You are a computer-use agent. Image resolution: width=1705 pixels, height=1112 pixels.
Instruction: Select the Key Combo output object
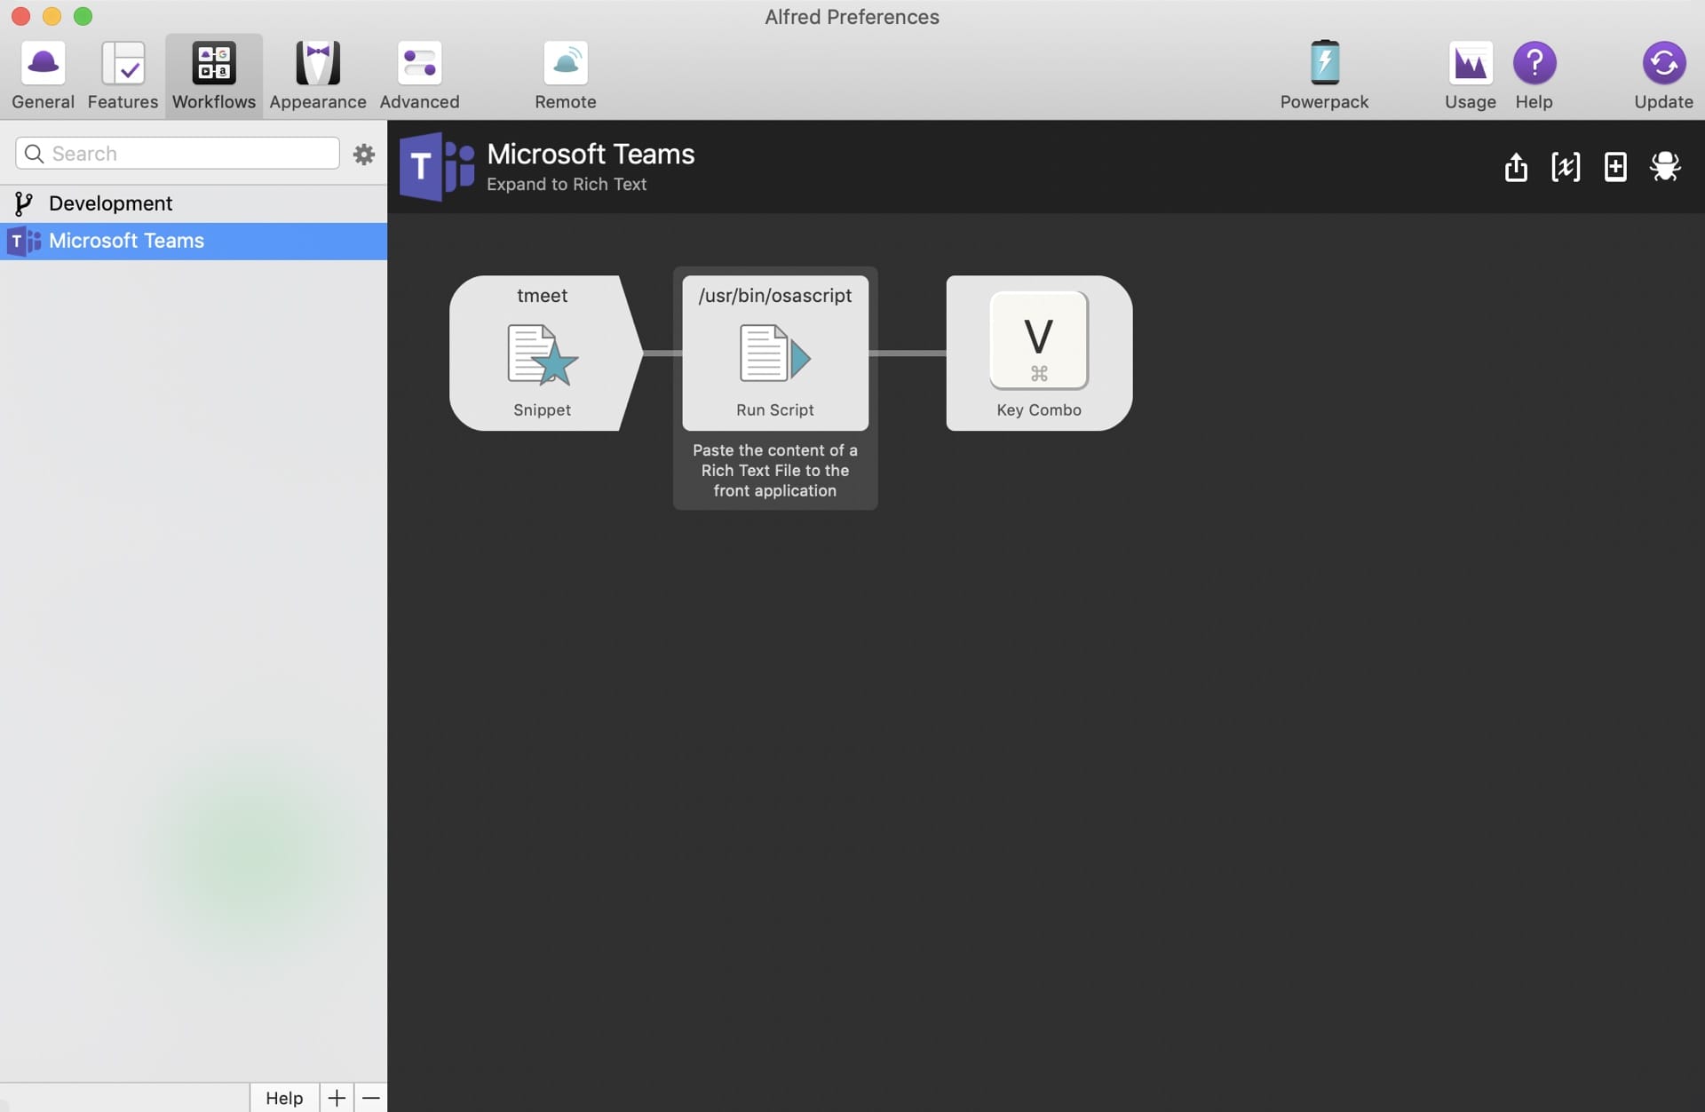click(1039, 353)
